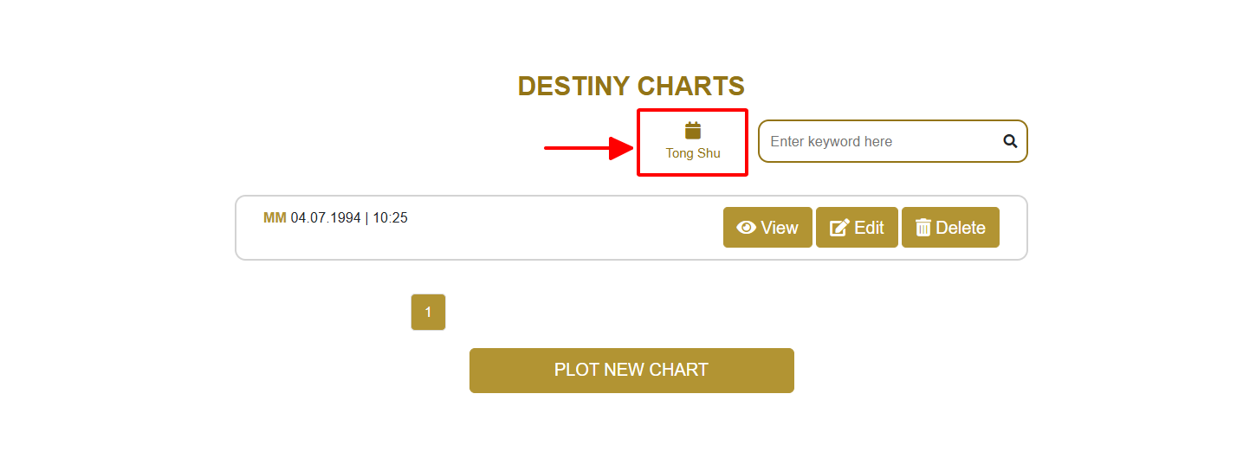Go to page 1 in pagination

tap(428, 313)
